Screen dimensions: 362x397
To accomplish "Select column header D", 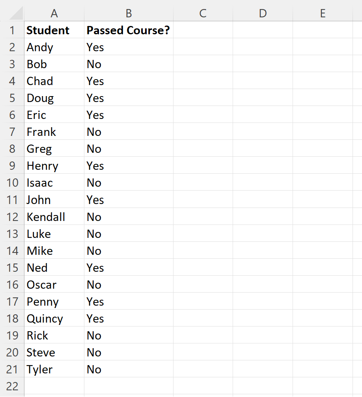I will [263, 13].
